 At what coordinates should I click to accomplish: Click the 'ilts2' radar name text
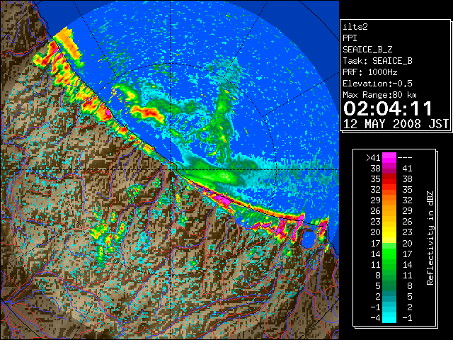355,27
